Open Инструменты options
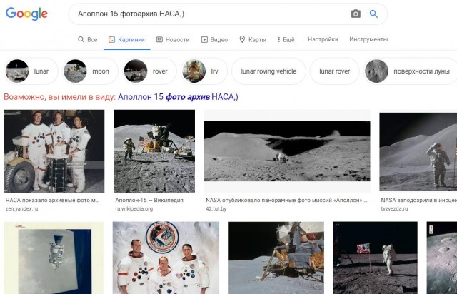Screen dimensions: 457x294 coord(368,39)
